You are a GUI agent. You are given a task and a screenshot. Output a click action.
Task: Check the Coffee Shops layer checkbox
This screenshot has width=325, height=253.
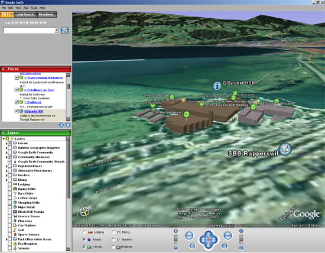coord(9,198)
